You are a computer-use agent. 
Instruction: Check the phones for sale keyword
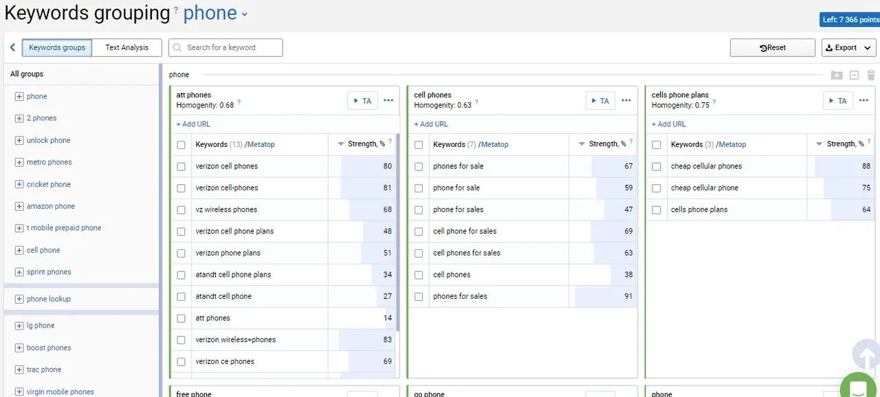[x=419, y=166]
